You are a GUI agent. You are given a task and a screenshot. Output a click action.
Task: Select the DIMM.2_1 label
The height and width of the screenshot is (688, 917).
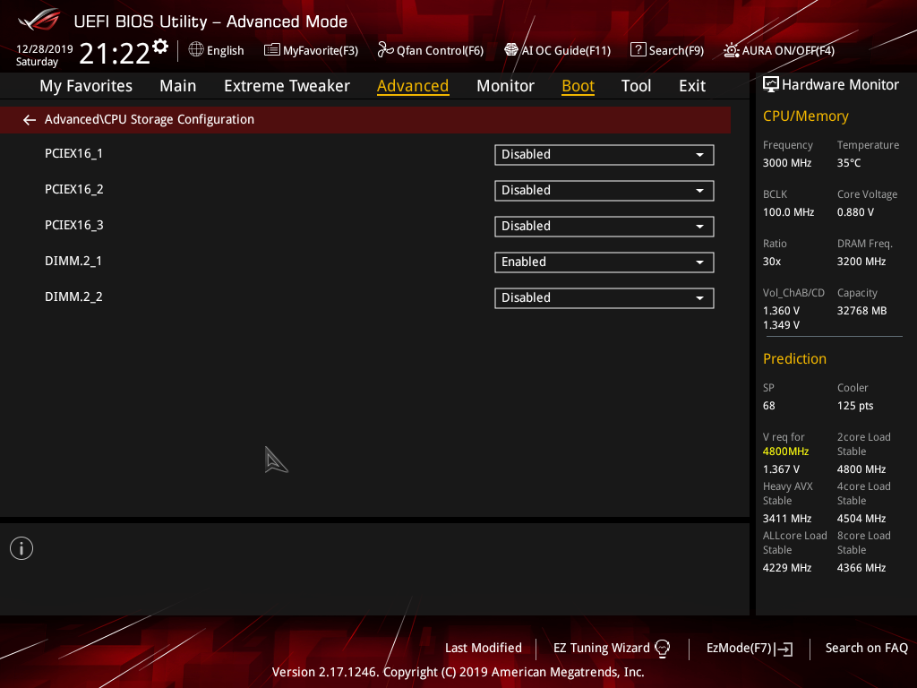coord(73,261)
